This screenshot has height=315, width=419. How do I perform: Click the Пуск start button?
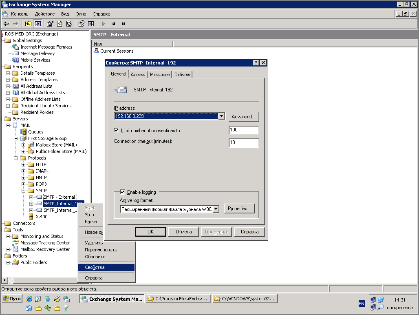pyautogui.click(x=12, y=299)
